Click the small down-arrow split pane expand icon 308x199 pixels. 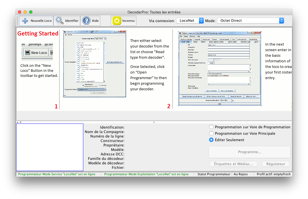click(20, 122)
